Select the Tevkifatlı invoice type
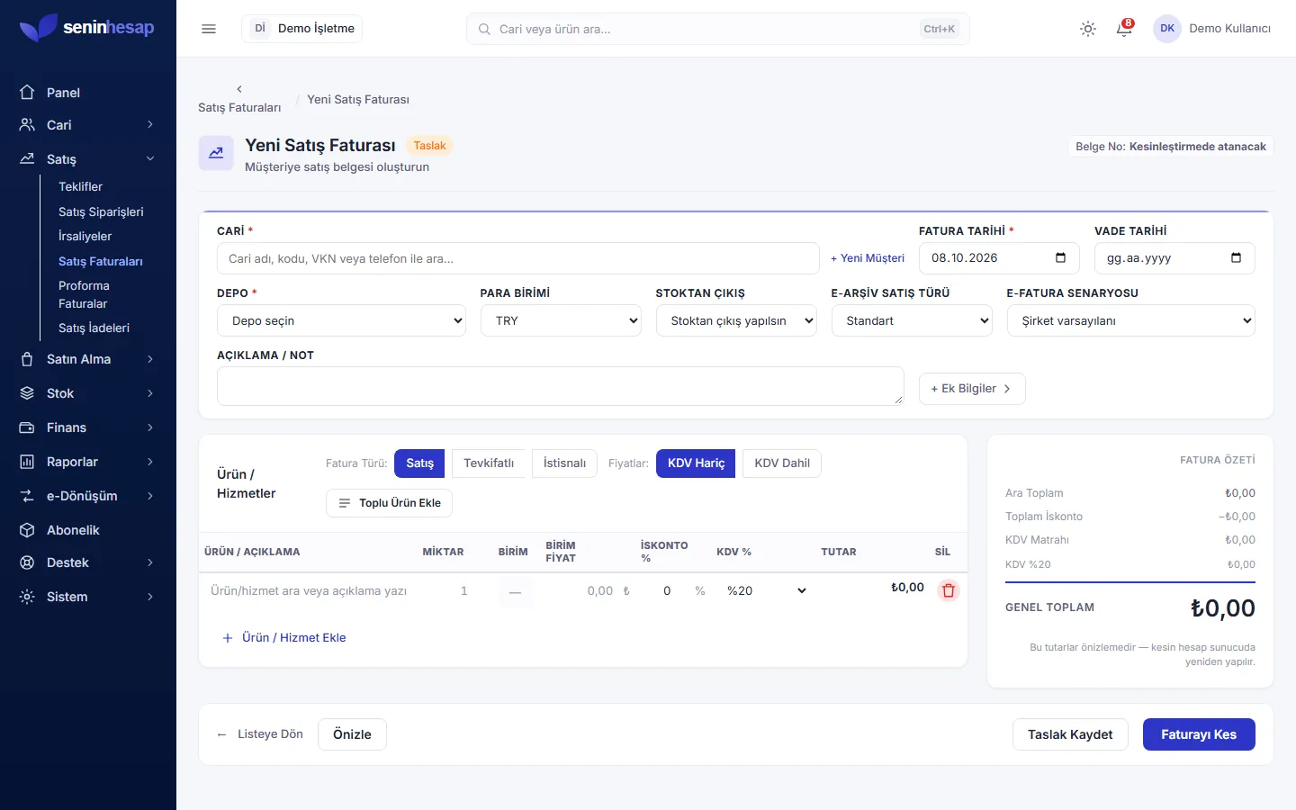This screenshot has width=1296, height=810. 489,463
